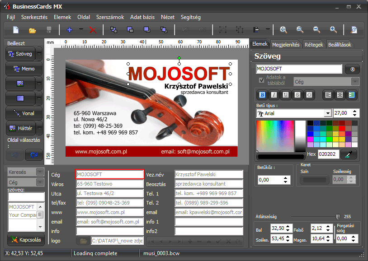The width and height of the screenshot is (368, 261).
Task: Select 'Your Company' entry in the list
Action: click(23, 215)
